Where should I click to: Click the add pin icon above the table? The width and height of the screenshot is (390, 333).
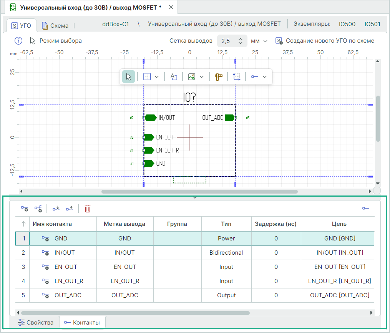[x=25, y=209]
